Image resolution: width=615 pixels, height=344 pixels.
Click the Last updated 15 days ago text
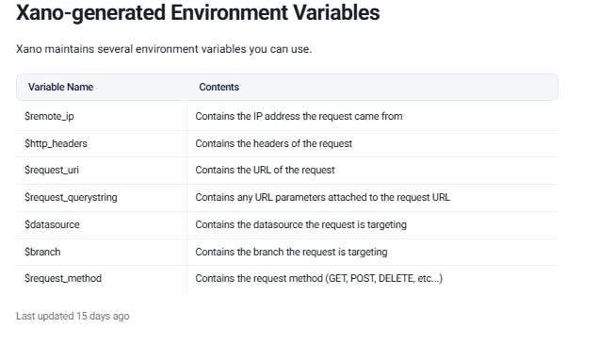coord(73,316)
